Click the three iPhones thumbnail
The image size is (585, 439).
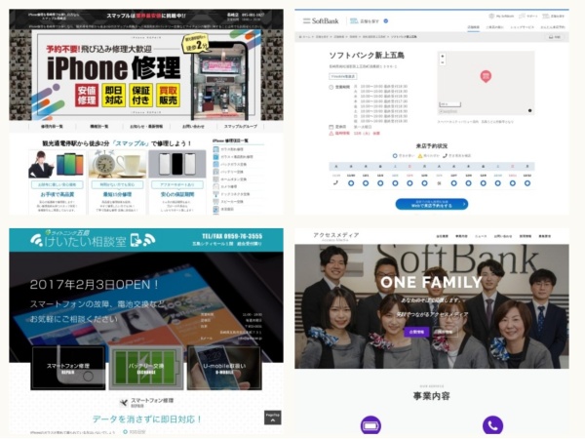pos(177,164)
